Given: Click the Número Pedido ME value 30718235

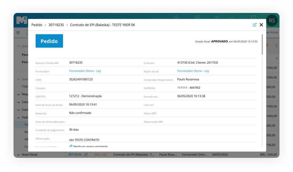Looking at the screenshot, I should coord(76,63).
